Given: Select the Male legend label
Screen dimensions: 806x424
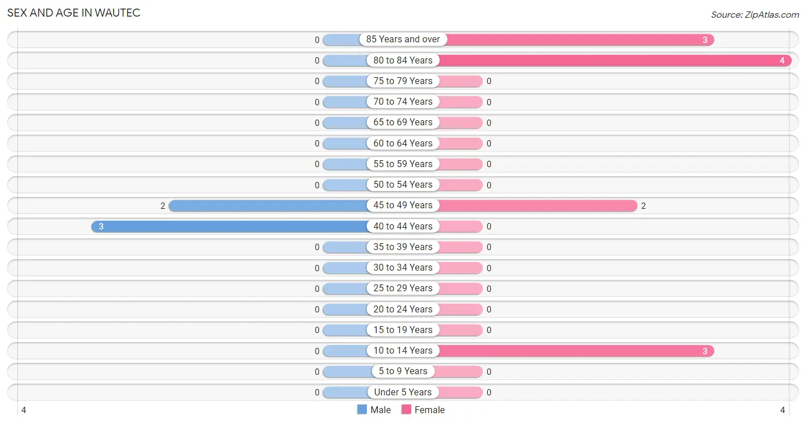Looking at the screenshot, I should click(x=381, y=410).
